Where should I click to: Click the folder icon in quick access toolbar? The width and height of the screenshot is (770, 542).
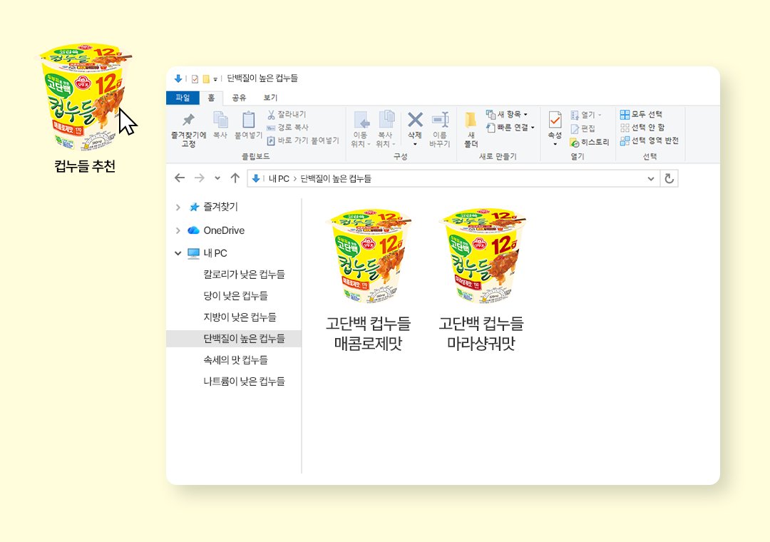coord(206,78)
